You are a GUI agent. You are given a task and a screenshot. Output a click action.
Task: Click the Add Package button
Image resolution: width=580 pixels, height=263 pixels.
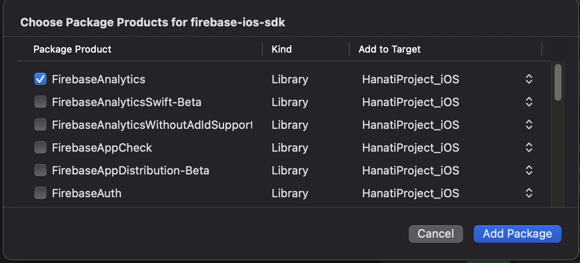517,234
